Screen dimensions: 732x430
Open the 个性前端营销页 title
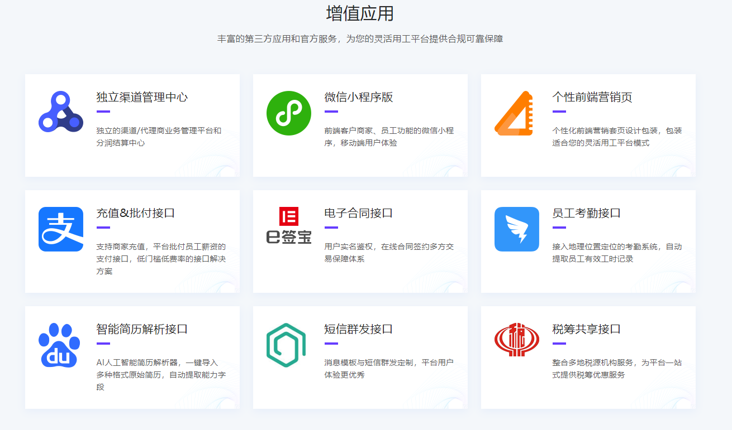[x=592, y=97]
